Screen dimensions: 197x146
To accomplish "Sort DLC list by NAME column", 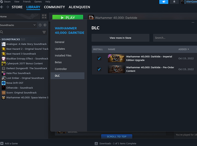I will click(x=112, y=49).
